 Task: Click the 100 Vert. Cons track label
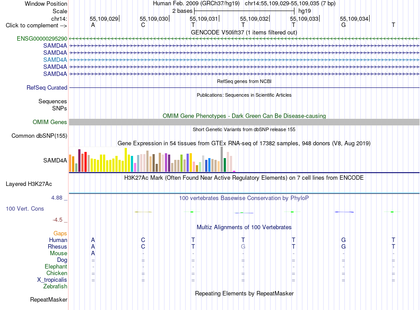(25, 208)
